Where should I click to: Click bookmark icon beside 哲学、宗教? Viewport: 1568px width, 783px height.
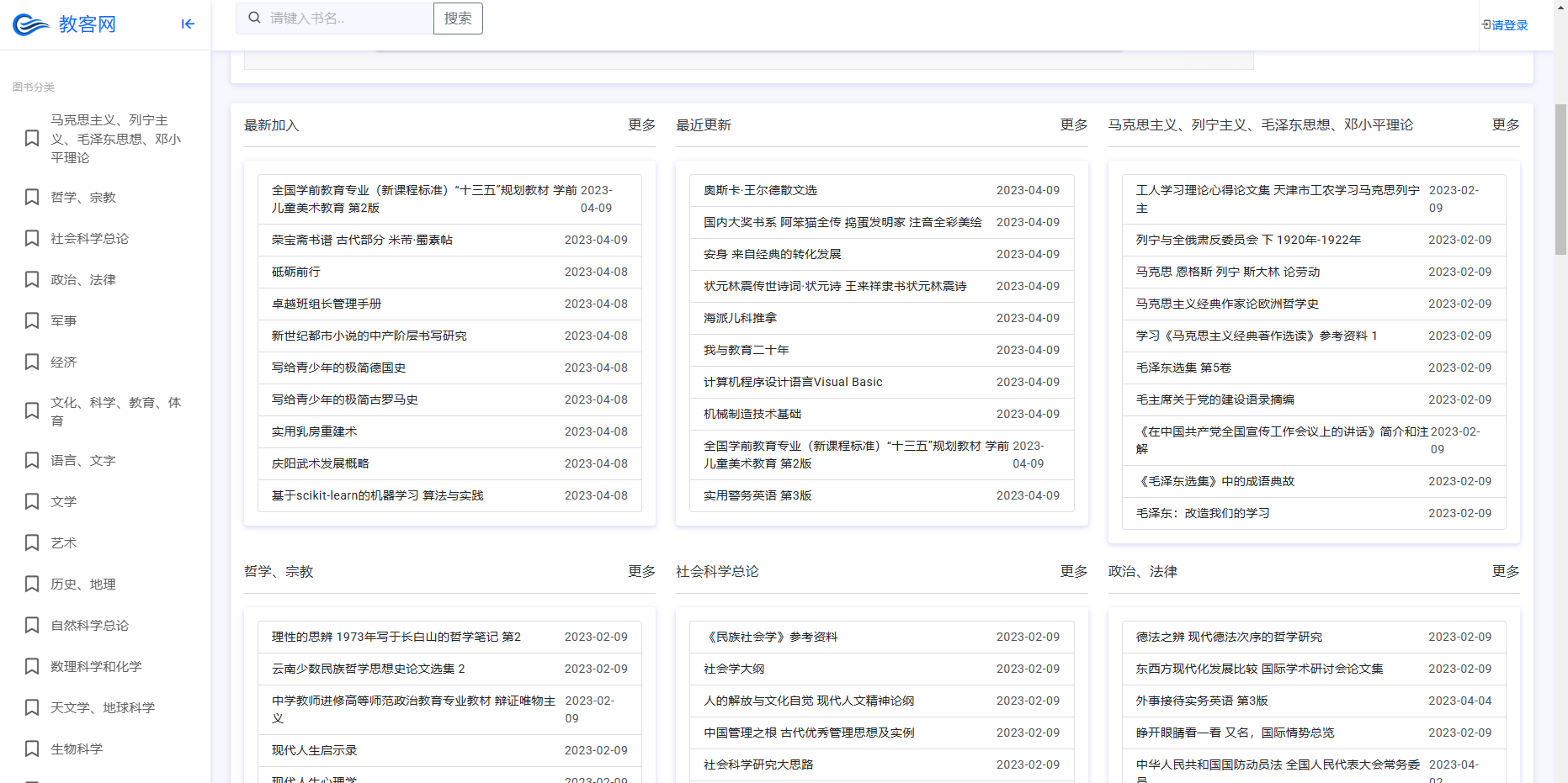(x=32, y=197)
